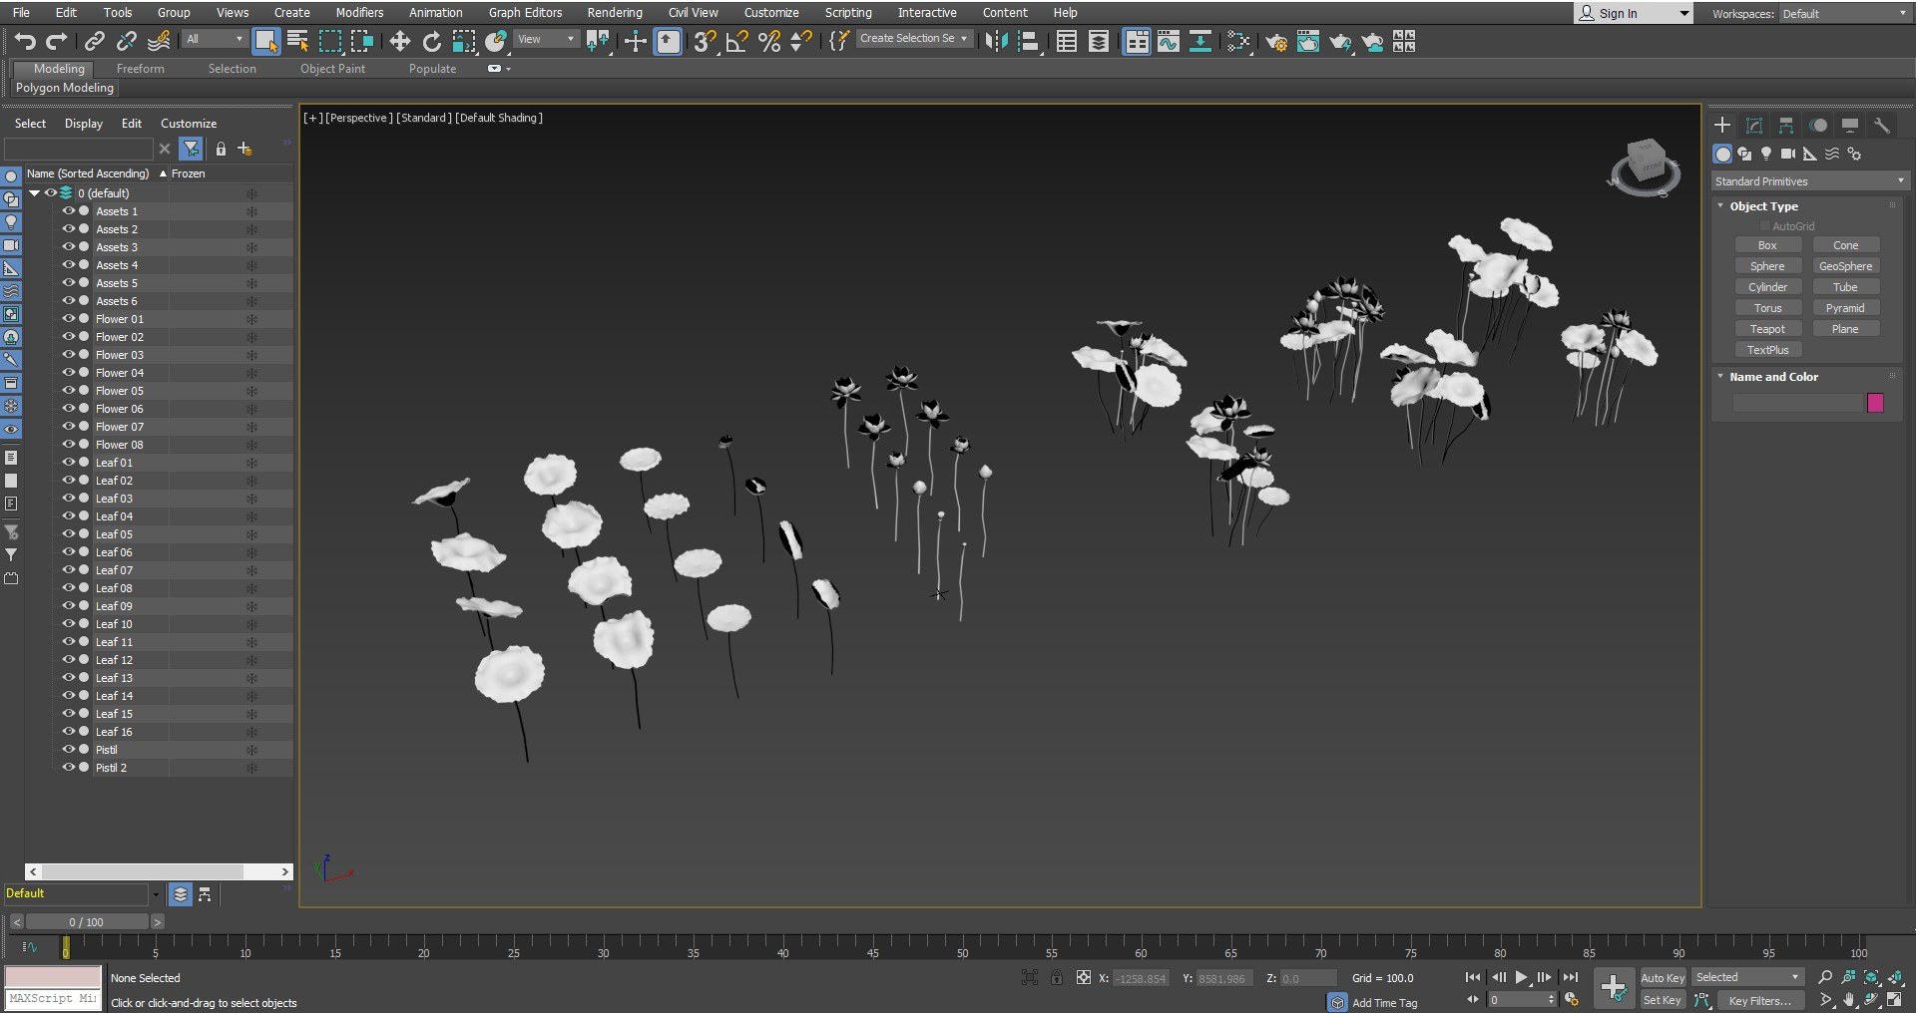This screenshot has width=1916, height=1013.
Task: Create a Teapot primitive button
Action: point(1767,329)
